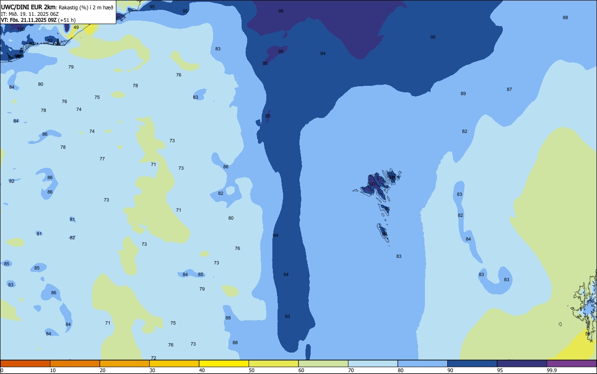Click the humidity value 59 in the yellow corner

588,334
